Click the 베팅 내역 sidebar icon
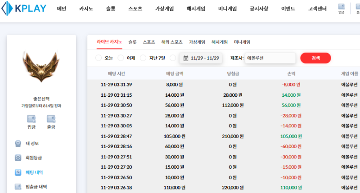Screen dimensions: 360x193 (18, 172)
